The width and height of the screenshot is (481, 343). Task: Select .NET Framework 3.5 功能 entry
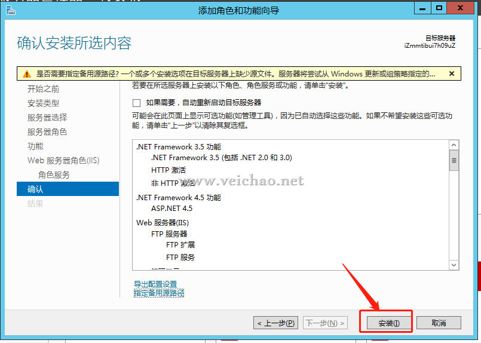tap(179, 147)
